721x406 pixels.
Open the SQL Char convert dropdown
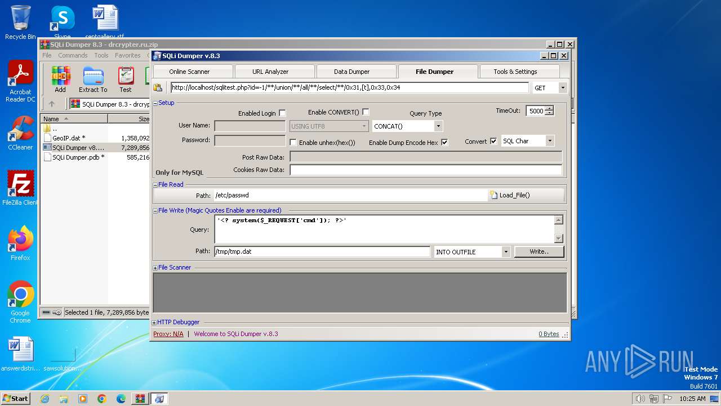pyautogui.click(x=550, y=141)
